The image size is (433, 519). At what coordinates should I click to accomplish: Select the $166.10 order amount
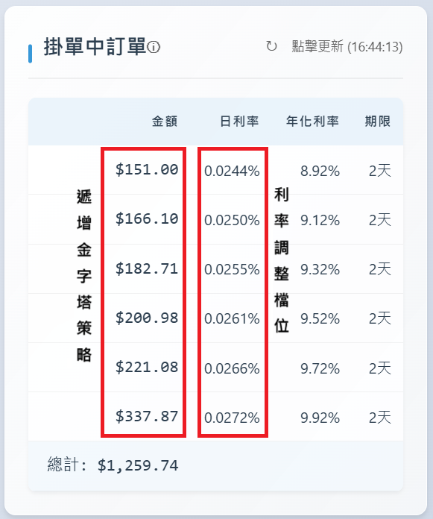coord(147,218)
